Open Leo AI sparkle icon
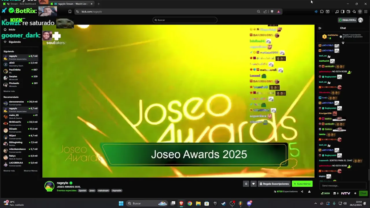This screenshot has height=208, width=370. 354,12
